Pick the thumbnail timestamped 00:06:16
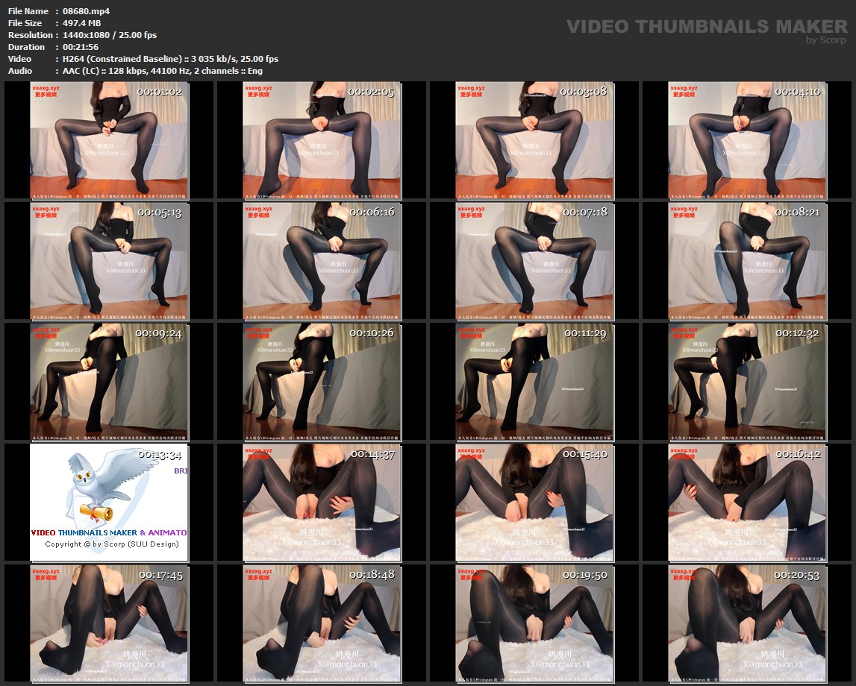The width and height of the screenshot is (856, 686). tap(322, 262)
